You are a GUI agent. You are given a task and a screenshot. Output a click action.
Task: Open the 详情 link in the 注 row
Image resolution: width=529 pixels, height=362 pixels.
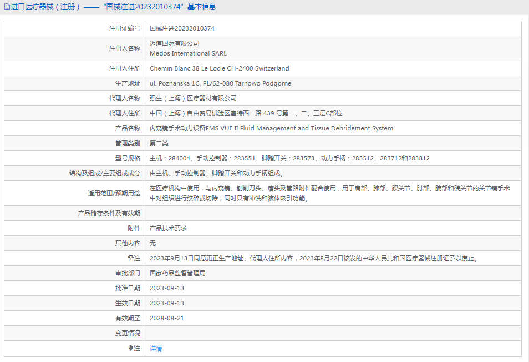pyautogui.click(x=156, y=349)
